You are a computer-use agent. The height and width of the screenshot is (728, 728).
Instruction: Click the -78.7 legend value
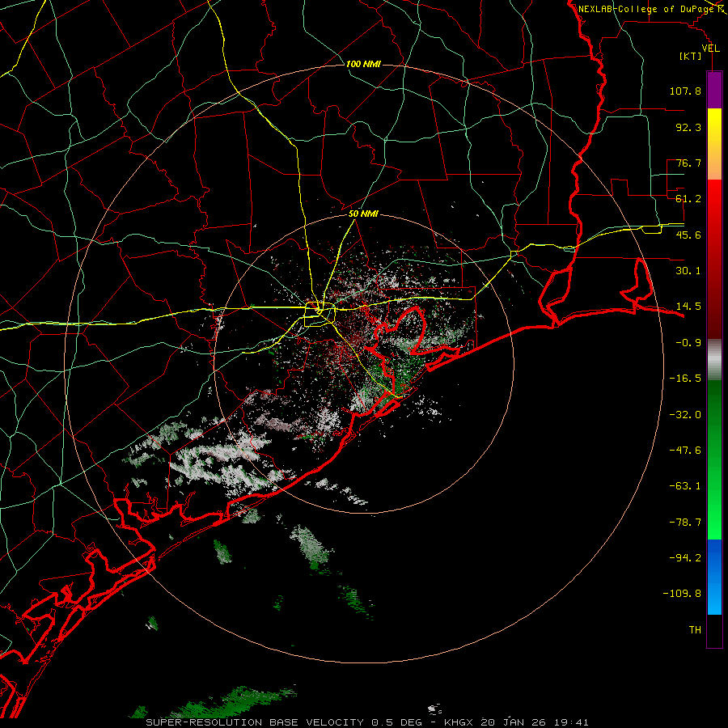685,523
